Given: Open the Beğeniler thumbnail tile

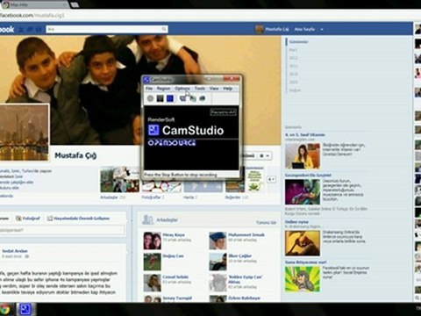Looking at the screenshot, I should [245, 180].
